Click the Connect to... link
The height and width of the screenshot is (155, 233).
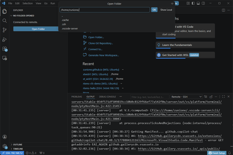tap(95, 49)
